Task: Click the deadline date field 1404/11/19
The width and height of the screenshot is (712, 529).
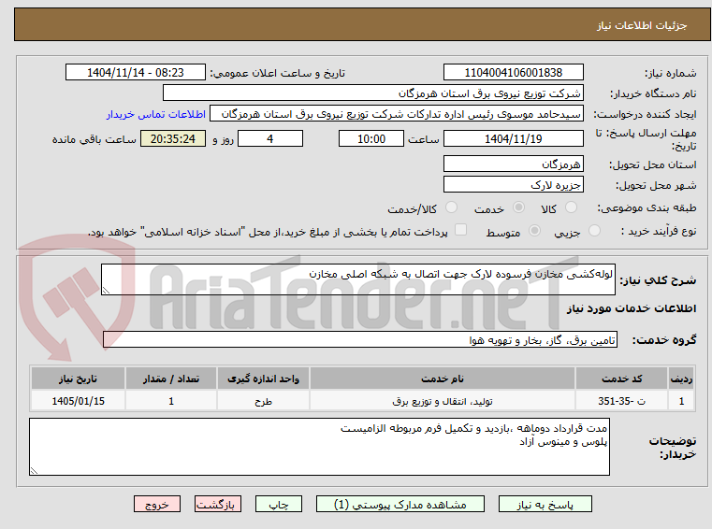Action: pos(513,138)
